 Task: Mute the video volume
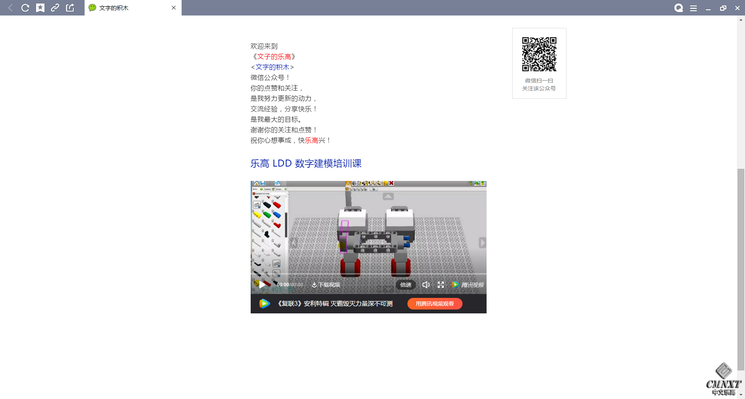pos(426,285)
